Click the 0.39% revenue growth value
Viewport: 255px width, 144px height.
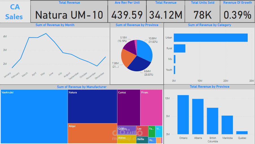pyautogui.click(x=238, y=15)
